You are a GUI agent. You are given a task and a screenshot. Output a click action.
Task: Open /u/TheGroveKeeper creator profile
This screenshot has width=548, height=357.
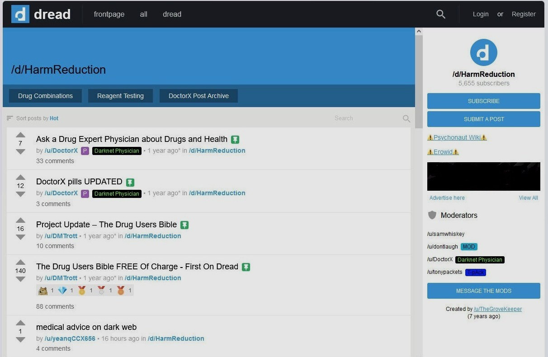pyautogui.click(x=498, y=309)
